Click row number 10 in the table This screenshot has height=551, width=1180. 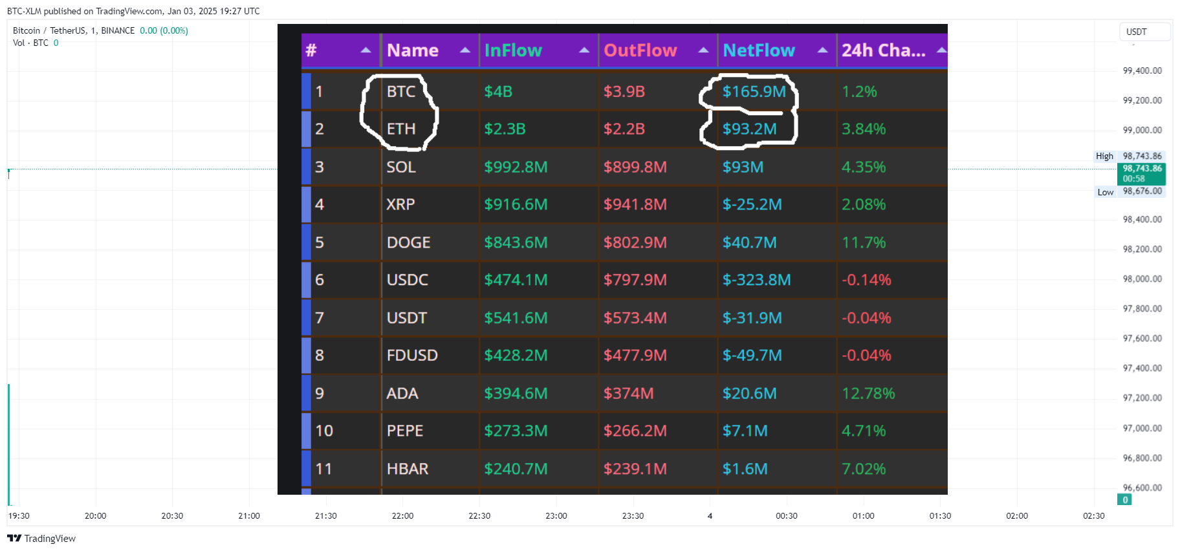(324, 431)
